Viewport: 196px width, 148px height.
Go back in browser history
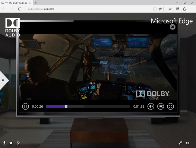click(x=4, y=9)
